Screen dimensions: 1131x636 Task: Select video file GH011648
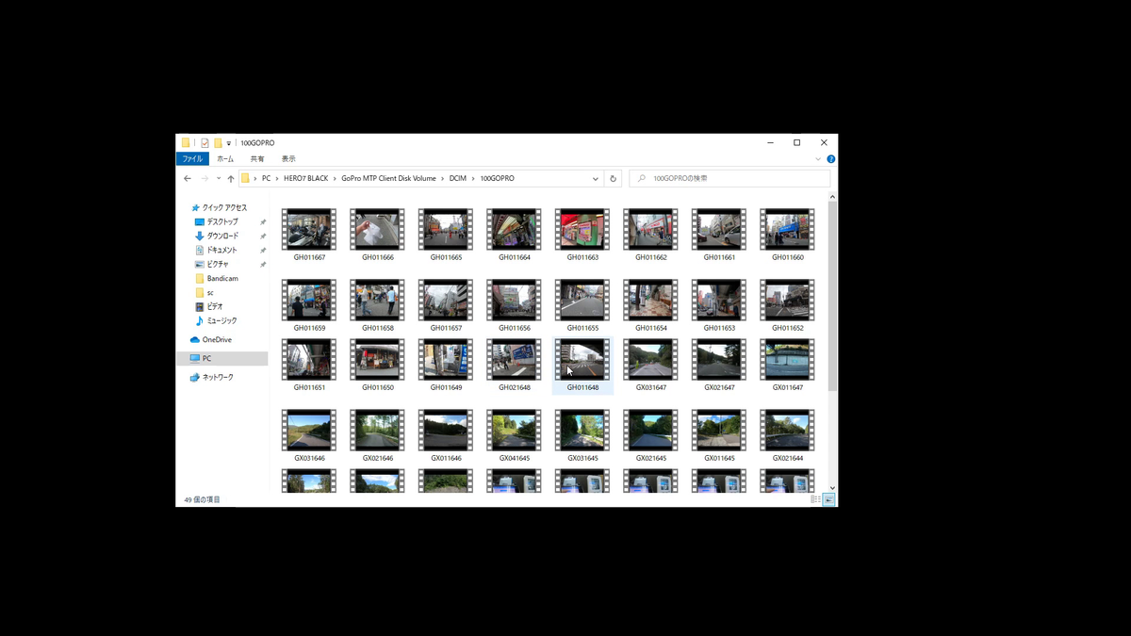pyautogui.click(x=582, y=366)
